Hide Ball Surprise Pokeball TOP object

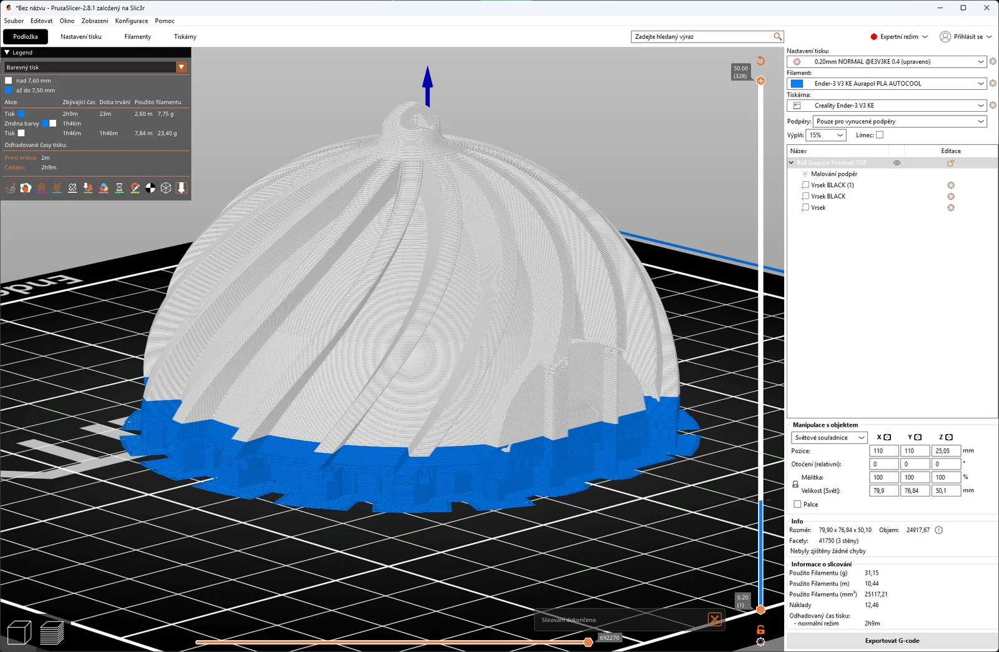point(897,163)
